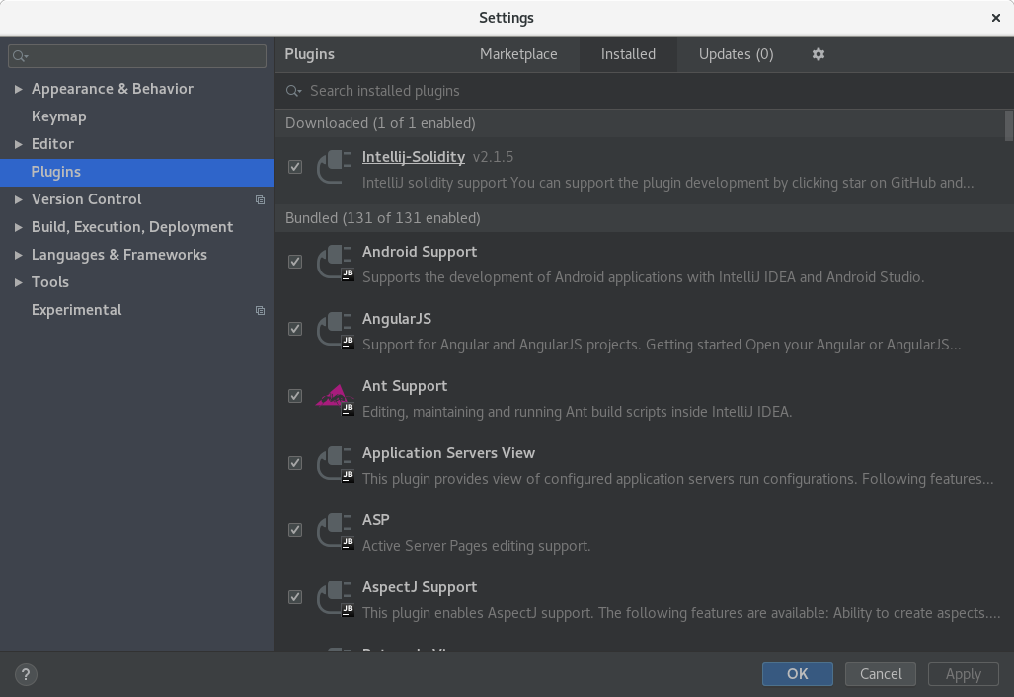Expand Appearance & Behavior settings

18,89
